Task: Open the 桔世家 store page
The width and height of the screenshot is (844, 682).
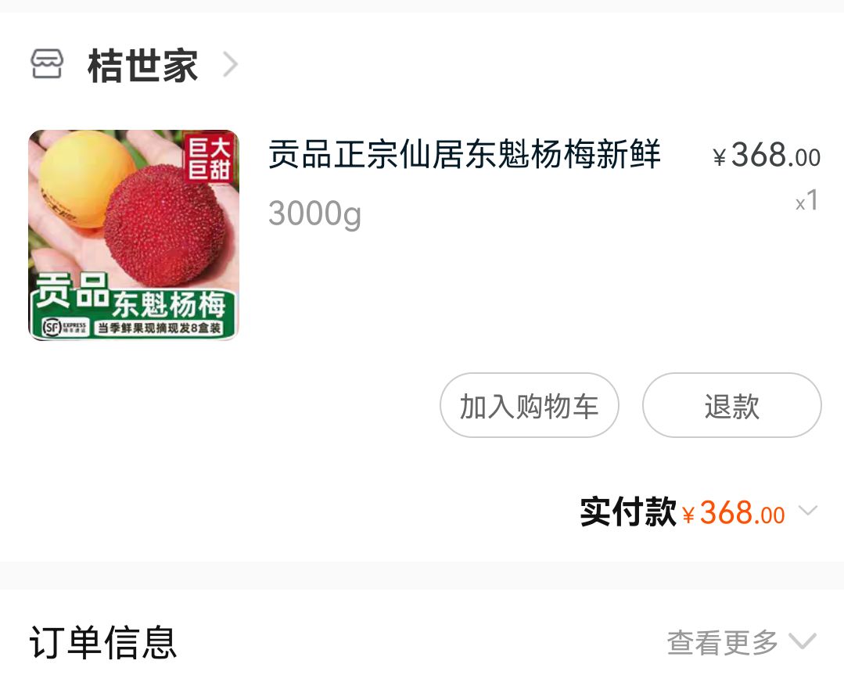Action: 143,66
